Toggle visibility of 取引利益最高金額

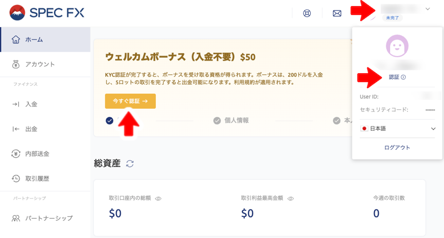(290, 198)
